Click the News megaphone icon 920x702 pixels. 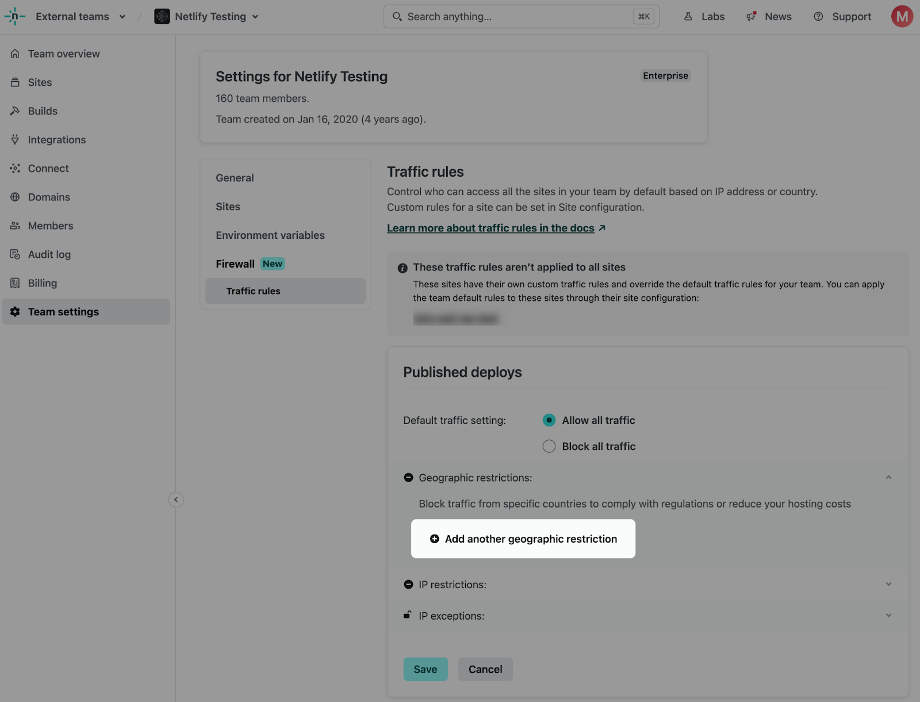coord(751,17)
